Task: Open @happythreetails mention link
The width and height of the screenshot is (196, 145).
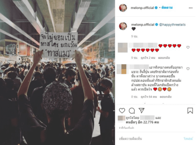Action: coord(172,25)
